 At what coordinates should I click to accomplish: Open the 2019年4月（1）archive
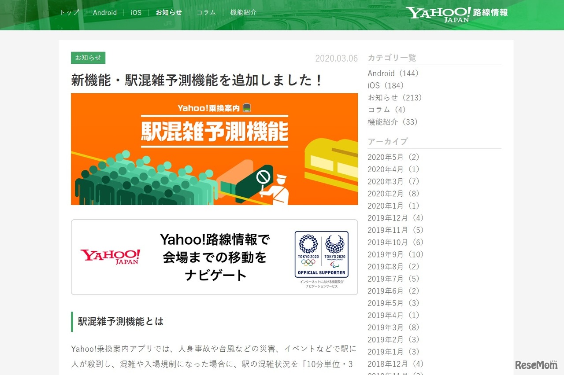(394, 316)
